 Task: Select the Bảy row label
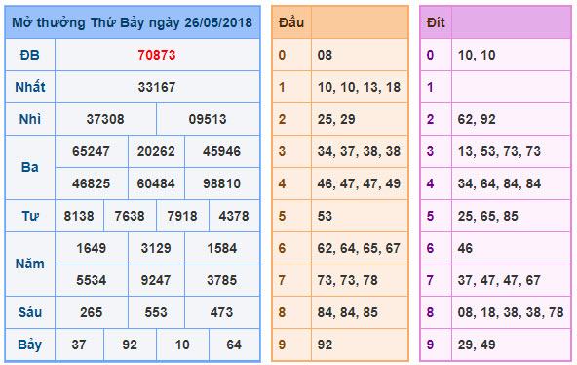[30, 345]
